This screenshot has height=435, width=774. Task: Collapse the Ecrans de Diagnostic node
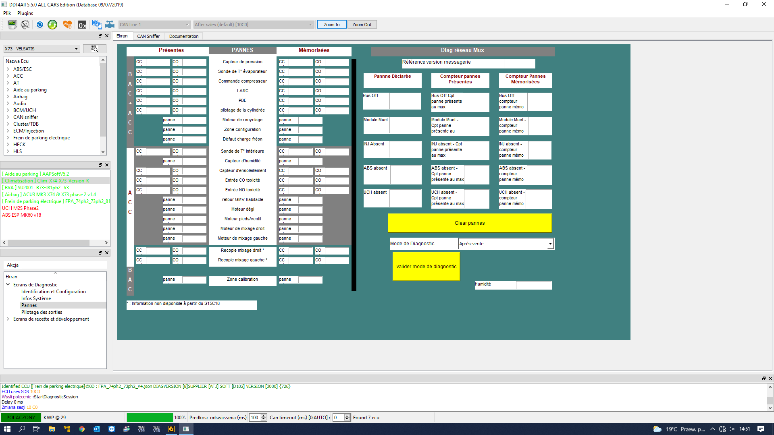click(x=8, y=285)
